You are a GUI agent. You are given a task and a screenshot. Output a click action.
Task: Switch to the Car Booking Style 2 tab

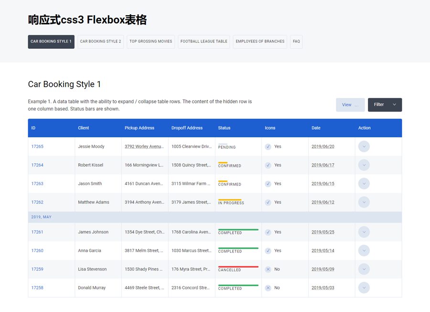click(100, 42)
